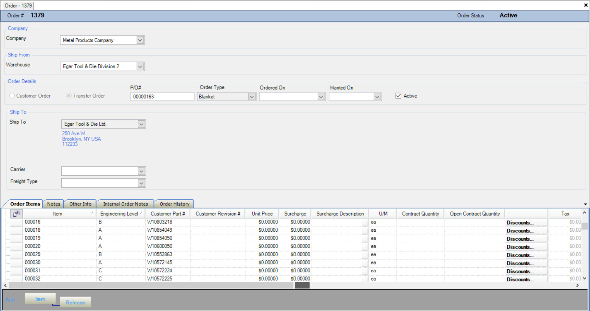The image size is (590, 311).
Task: Open the Company dropdown
Action: tap(140, 40)
